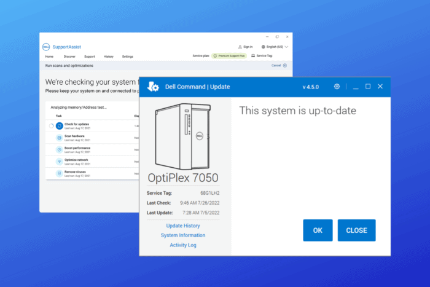The width and height of the screenshot is (430, 287).
Task: Click the 'Optimize network' task label
Action: 76,160
